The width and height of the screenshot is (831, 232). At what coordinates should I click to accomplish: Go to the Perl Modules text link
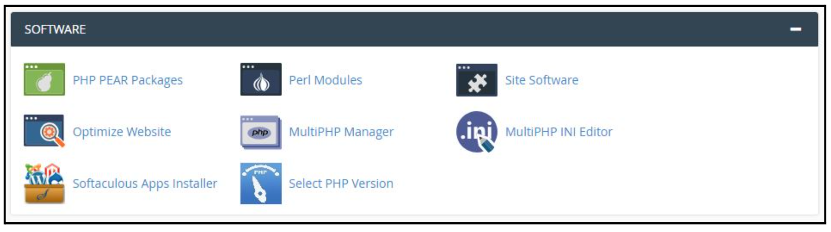pyautogui.click(x=325, y=80)
